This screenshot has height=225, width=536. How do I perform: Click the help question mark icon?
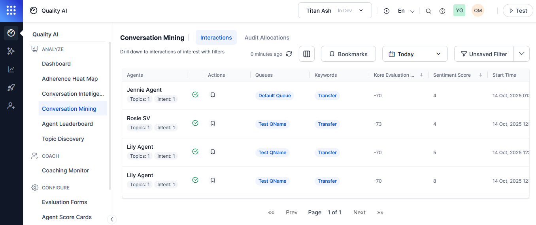[x=442, y=11]
